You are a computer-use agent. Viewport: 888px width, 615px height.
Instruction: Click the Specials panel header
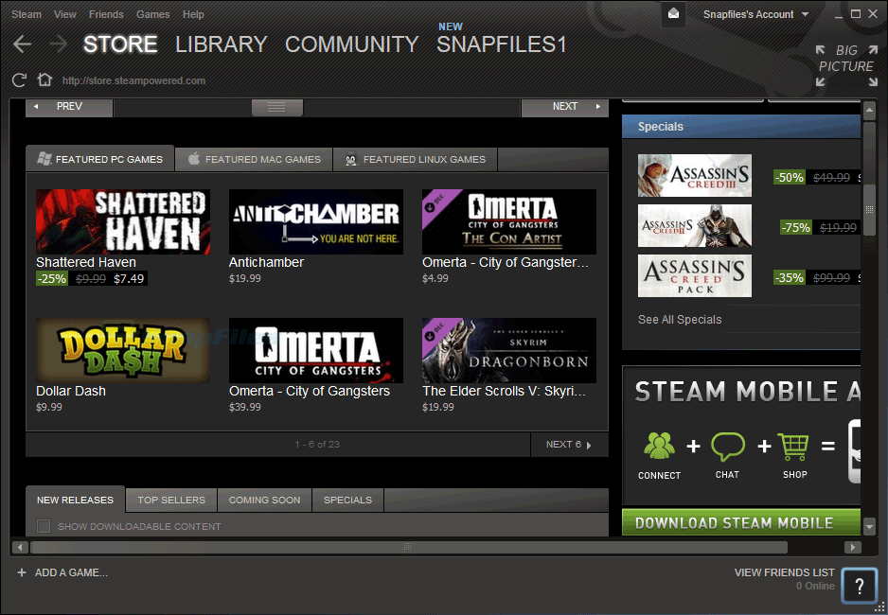(x=741, y=127)
